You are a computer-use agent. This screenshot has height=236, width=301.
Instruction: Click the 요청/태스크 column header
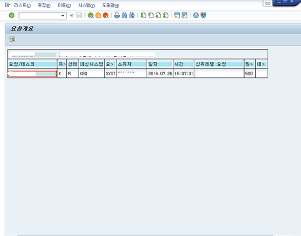[32, 64]
